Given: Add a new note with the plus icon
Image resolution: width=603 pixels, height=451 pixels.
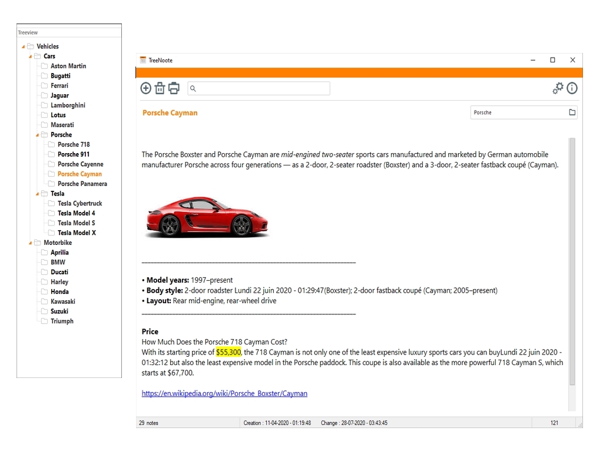Looking at the screenshot, I should pyautogui.click(x=146, y=88).
